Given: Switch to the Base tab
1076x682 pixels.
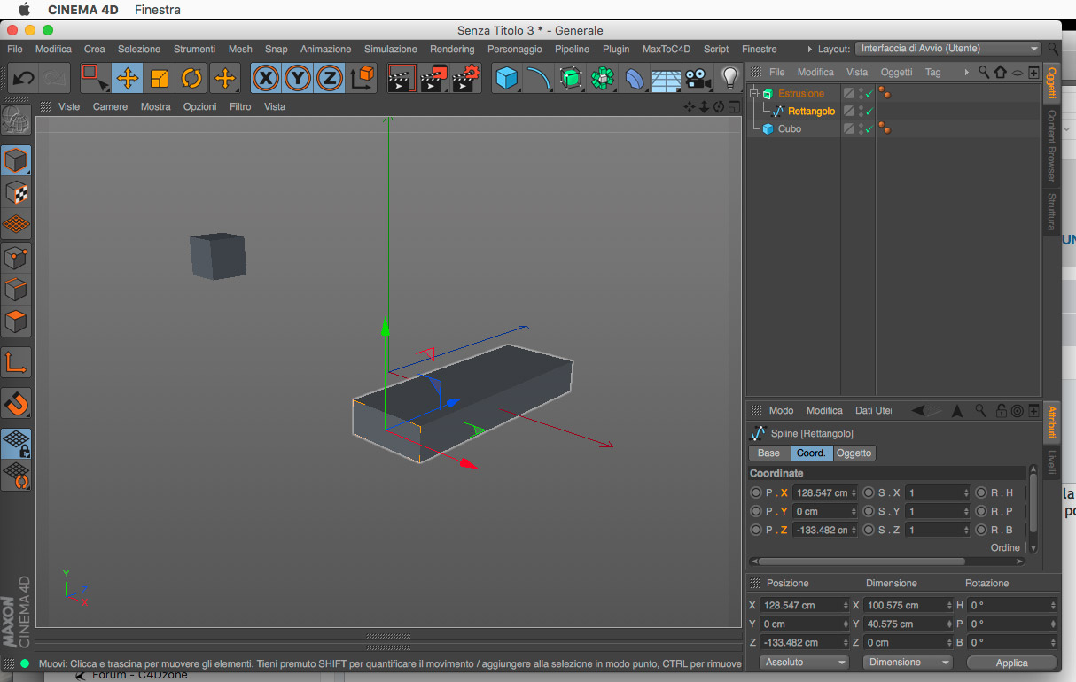Looking at the screenshot, I should click(x=769, y=453).
